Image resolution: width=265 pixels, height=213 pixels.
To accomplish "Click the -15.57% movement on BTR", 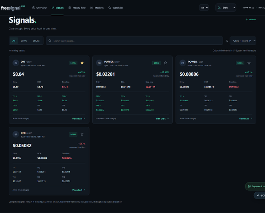I will pos(81,144).
